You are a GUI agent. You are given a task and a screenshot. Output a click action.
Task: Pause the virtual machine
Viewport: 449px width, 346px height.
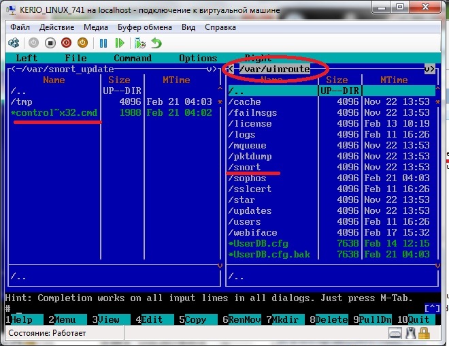tap(103, 43)
